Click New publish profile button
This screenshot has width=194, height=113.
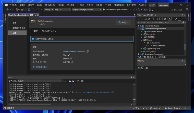click(34, 31)
